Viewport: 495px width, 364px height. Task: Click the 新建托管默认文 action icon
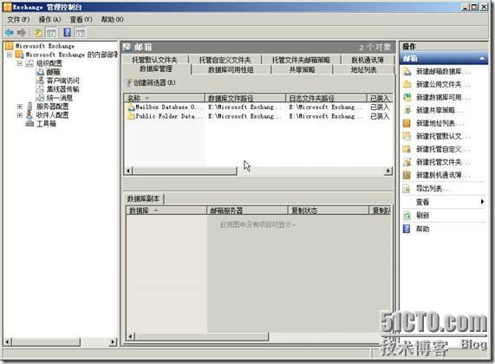click(407, 136)
